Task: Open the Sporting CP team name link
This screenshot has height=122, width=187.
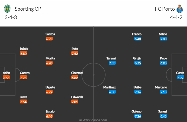Action: 28,9
